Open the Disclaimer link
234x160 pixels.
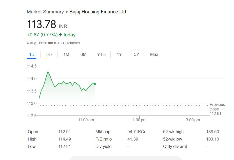tap(71, 43)
